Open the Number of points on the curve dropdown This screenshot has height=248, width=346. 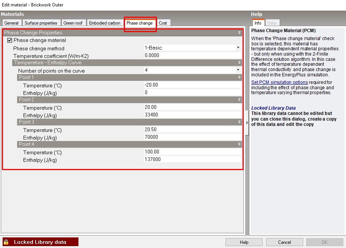[238, 70]
